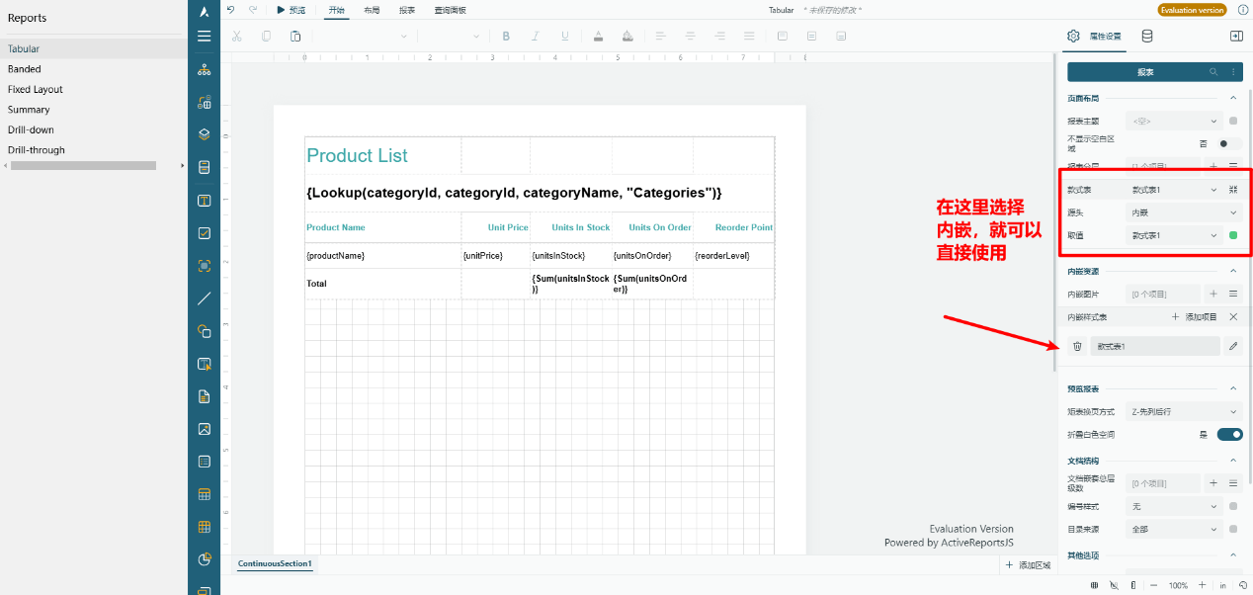
Task: Open the Banded report in the list
Action: [x=25, y=69]
